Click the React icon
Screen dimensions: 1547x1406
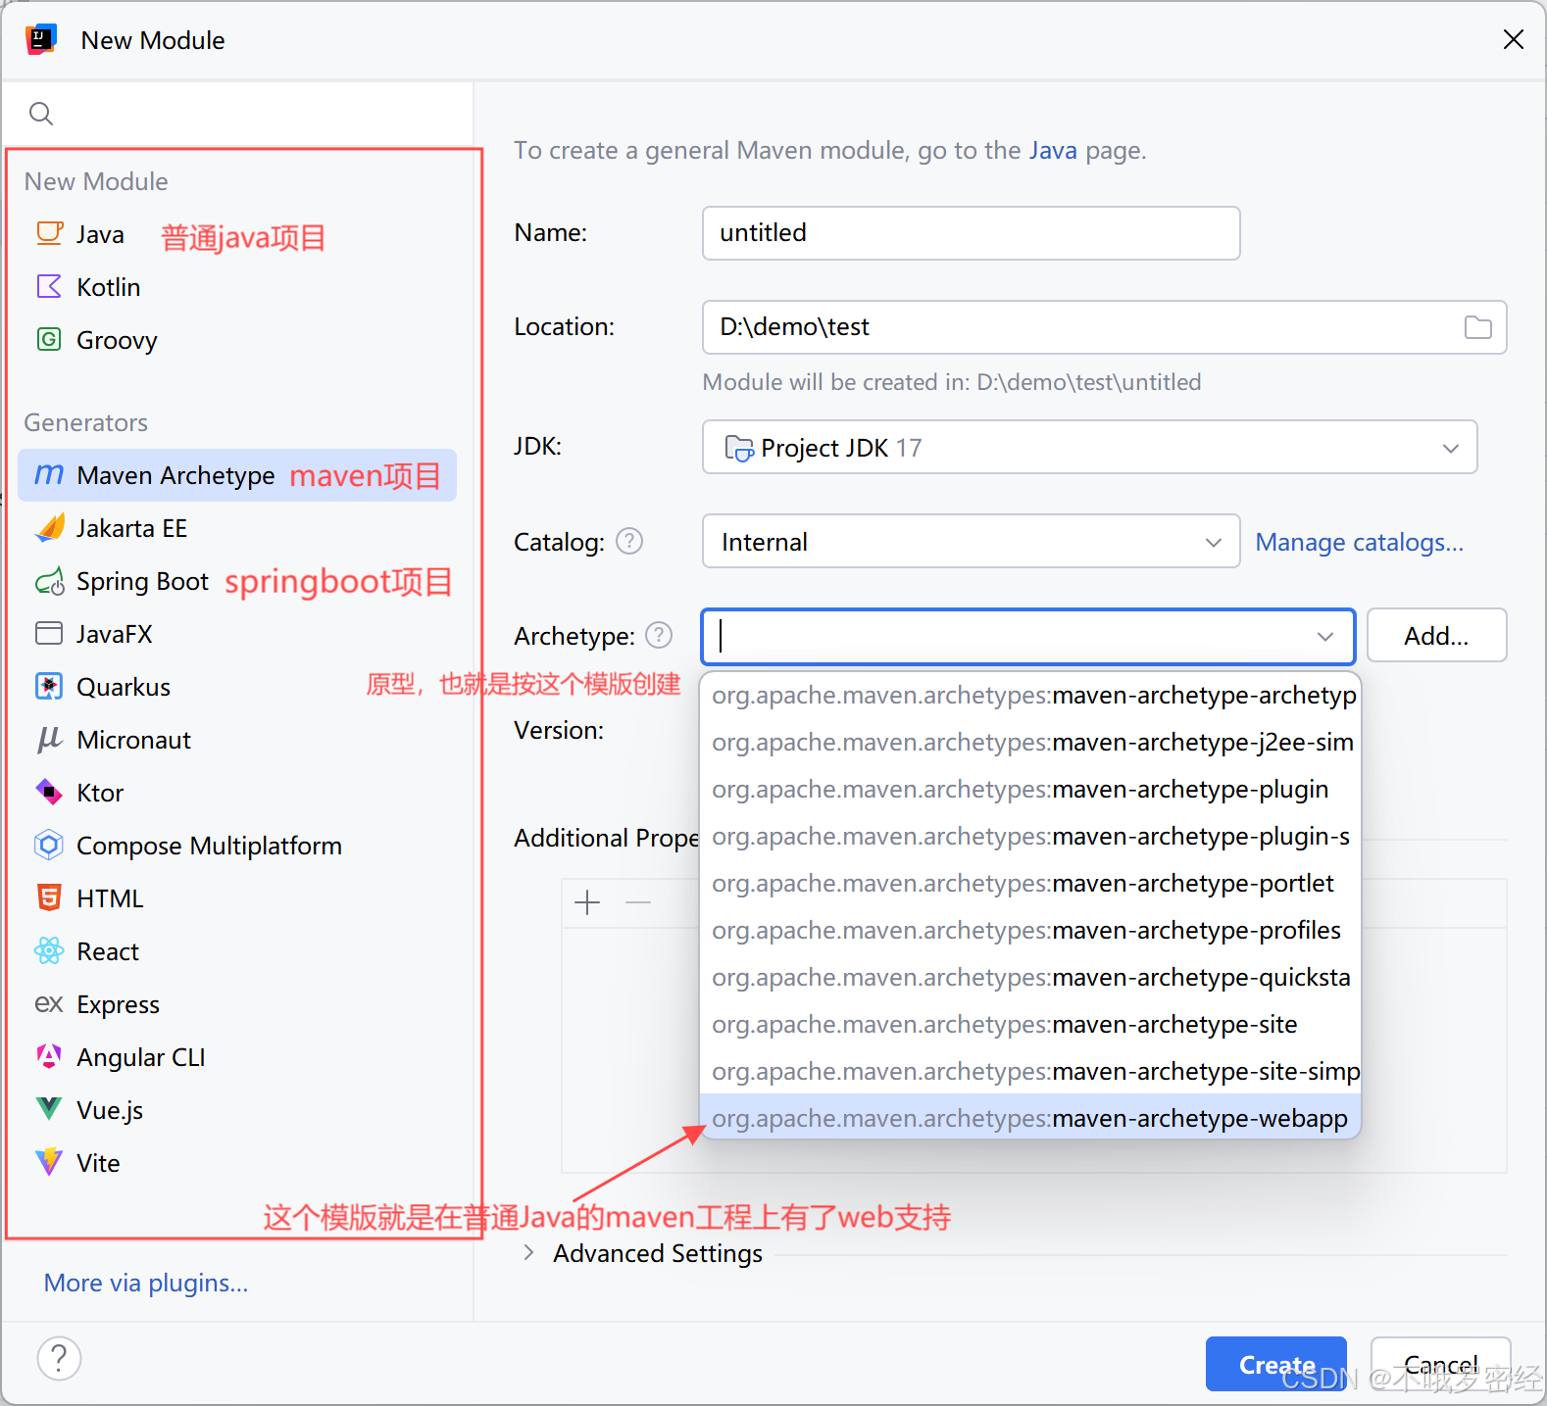point(49,950)
